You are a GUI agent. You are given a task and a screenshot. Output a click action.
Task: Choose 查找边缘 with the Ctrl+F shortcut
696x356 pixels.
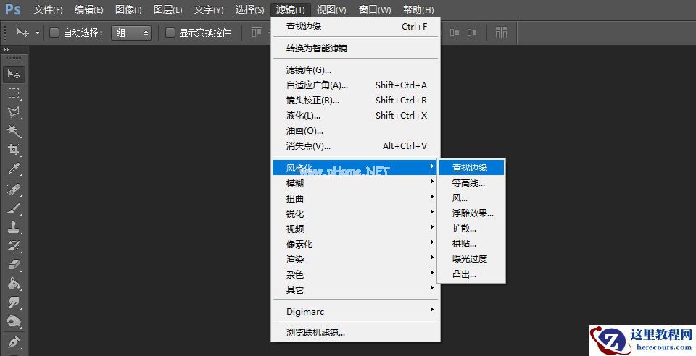(355, 27)
